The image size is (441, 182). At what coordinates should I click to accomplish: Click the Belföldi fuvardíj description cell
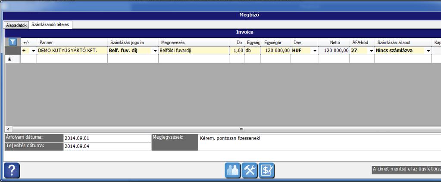point(194,51)
